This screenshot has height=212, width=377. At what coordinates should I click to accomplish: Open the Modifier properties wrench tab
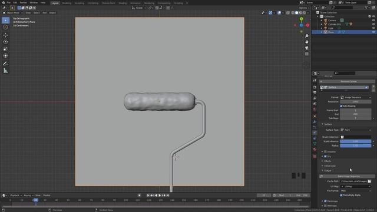tap(315, 122)
